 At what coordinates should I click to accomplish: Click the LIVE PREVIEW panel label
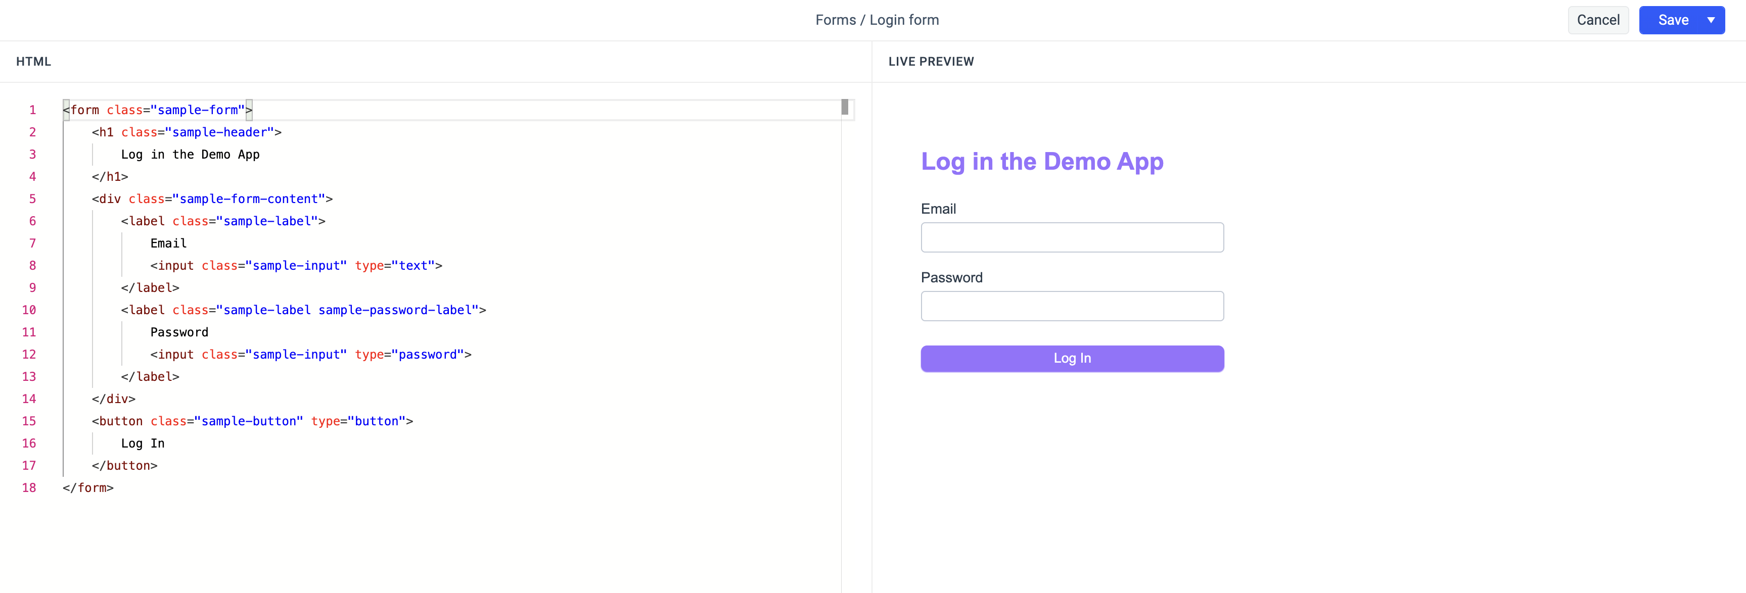pos(932,61)
